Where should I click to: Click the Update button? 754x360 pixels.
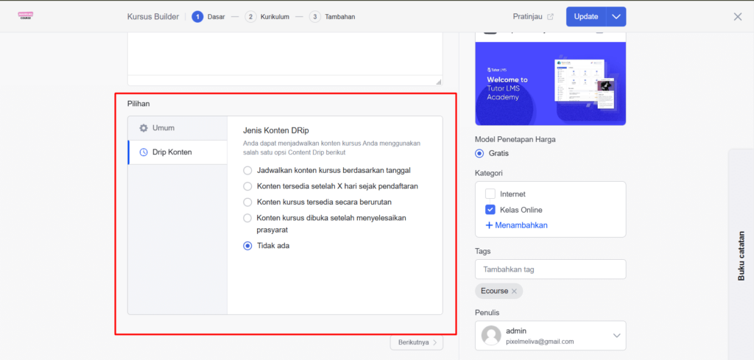[x=586, y=17]
